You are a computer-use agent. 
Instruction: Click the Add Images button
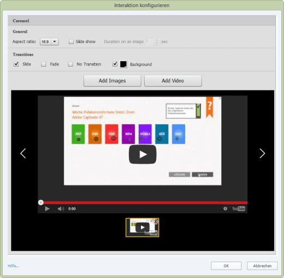tap(113, 81)
